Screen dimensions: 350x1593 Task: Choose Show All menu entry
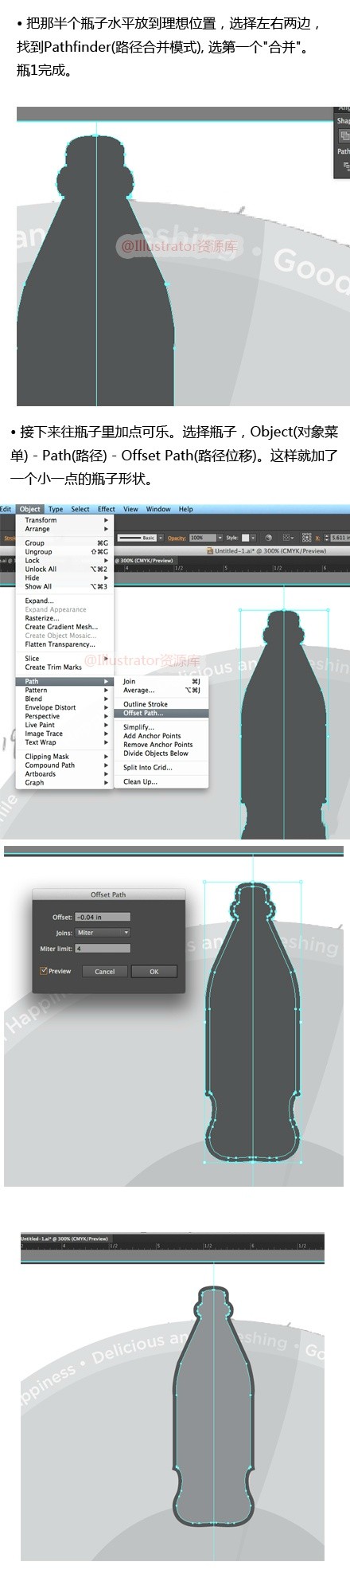point(65,587)
